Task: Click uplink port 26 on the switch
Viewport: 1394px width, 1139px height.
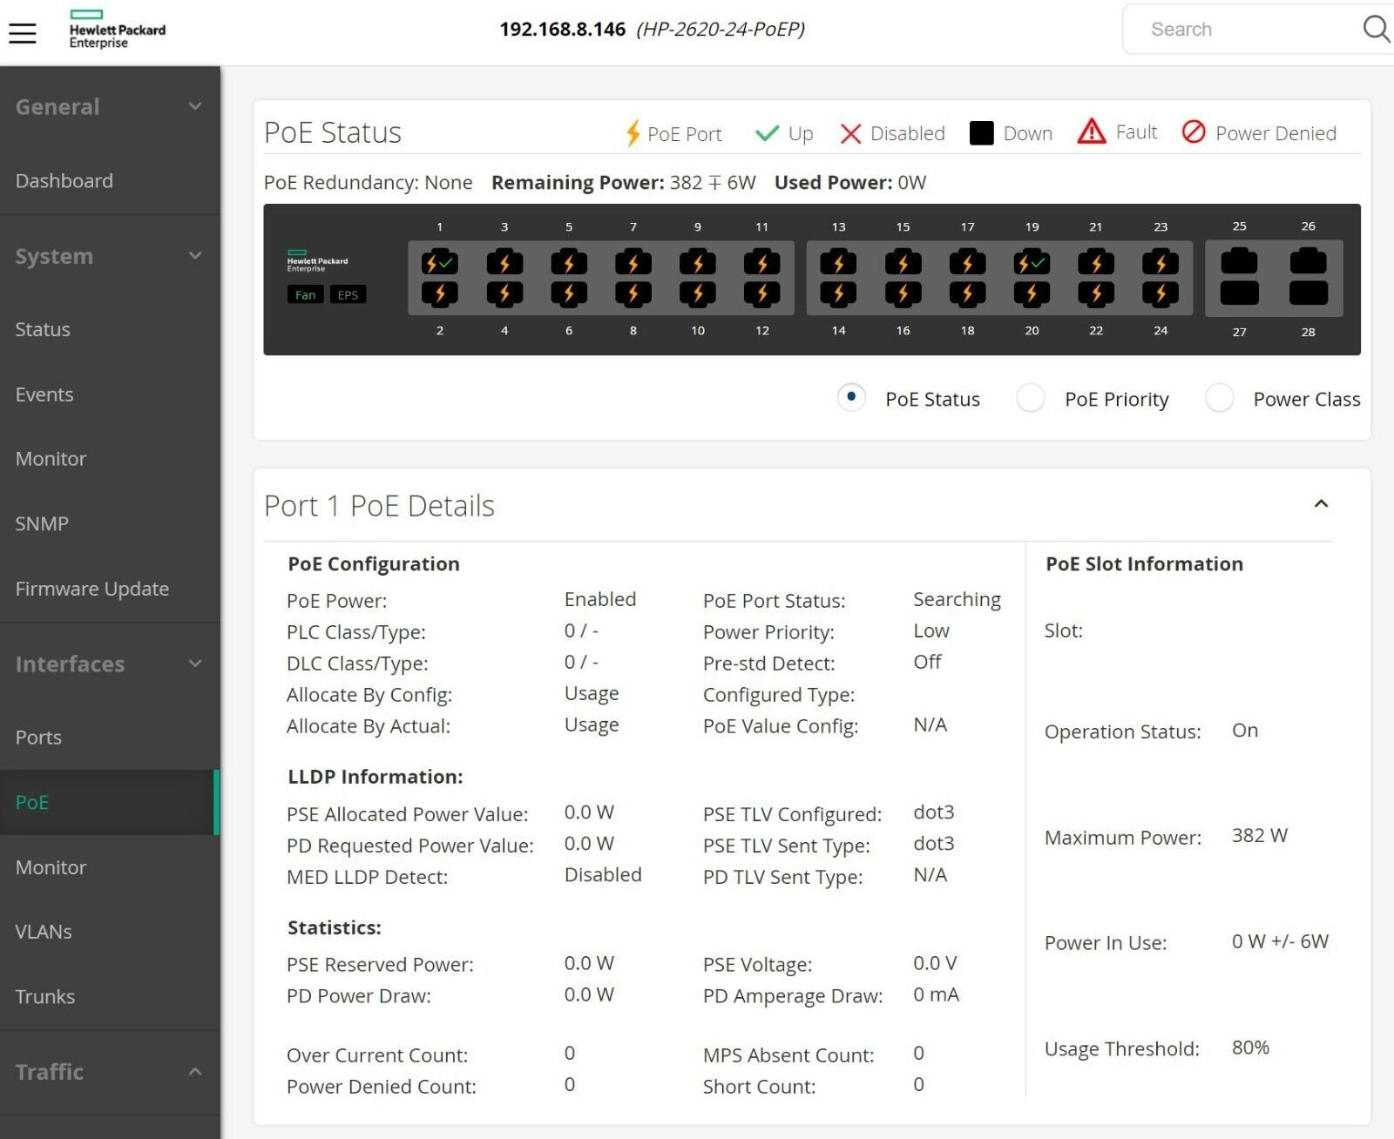Action: [x=1308, y=260]
